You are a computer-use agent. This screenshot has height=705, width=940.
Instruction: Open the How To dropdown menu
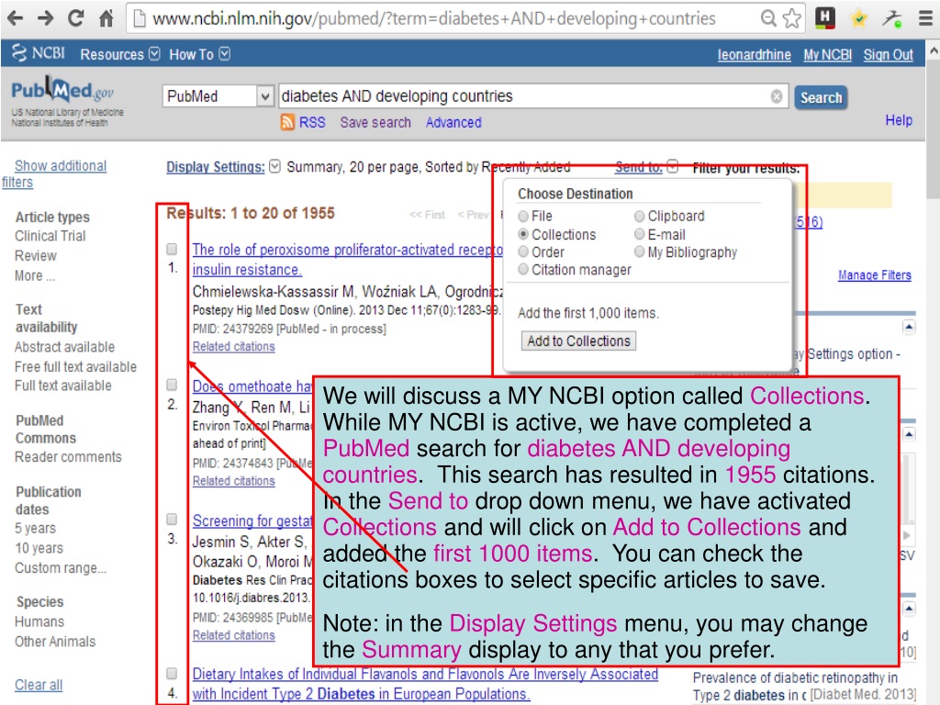click(x=199, y=54)
